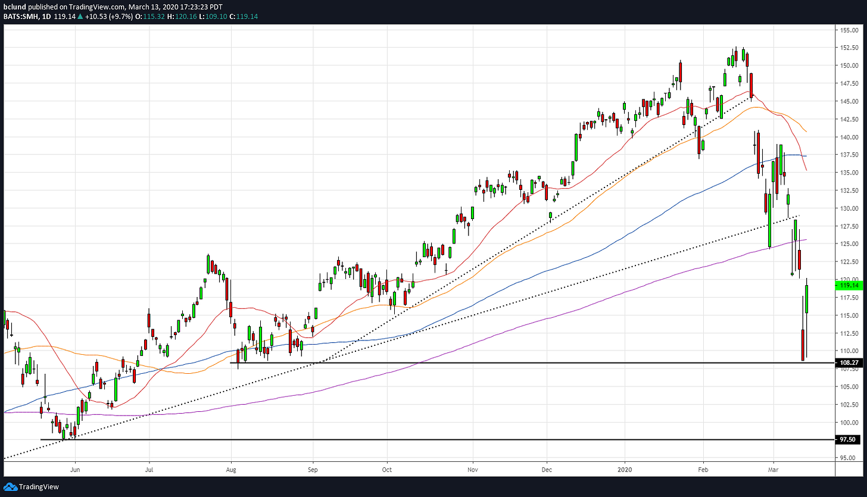Viewport: 867px width, 497px height.
Task: Click the 152.50 price axis label
Action: coord(849,48)
